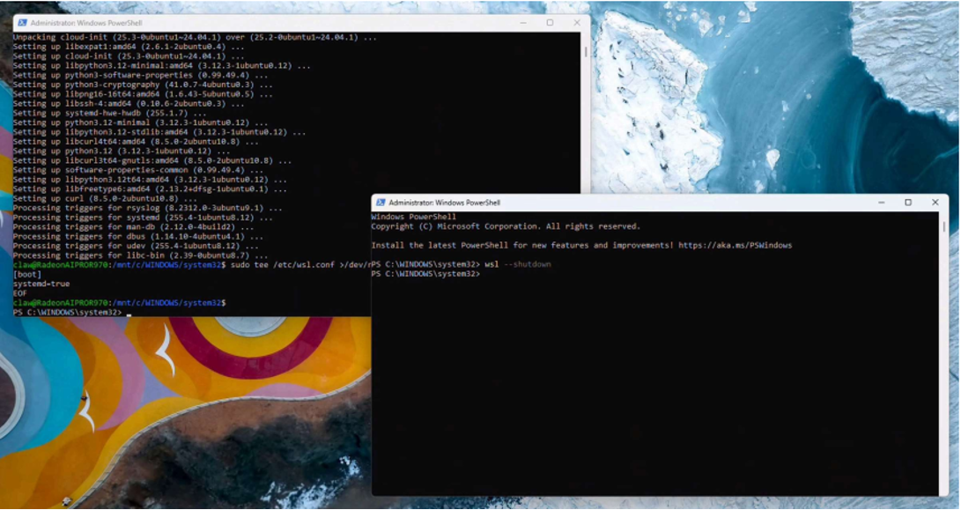Click the '[boot]' output line
The height and width of the screenshot is (510, 961).
pos(26,275)
